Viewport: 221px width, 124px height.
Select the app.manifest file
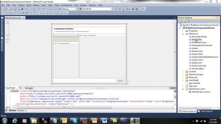(194, 83)
